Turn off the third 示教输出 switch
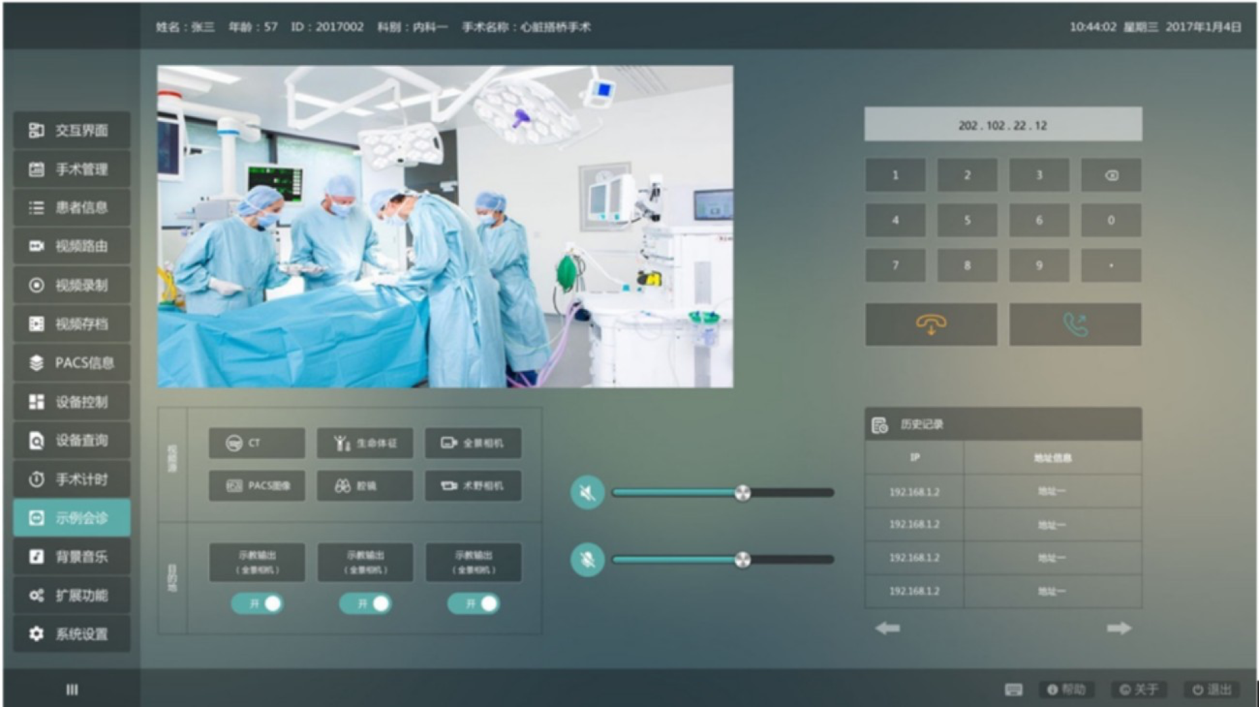The image size is (1259, 707). pos(473,603)
